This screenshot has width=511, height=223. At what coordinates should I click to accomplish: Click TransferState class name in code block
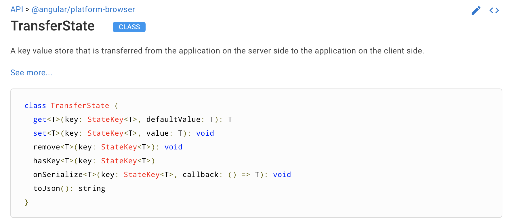coord(80,106)
